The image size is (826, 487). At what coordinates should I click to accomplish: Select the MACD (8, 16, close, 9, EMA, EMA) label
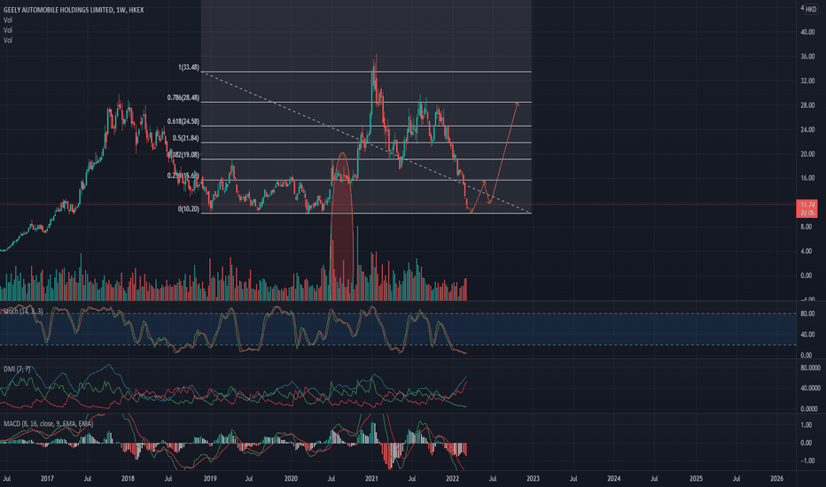click(49, 424)
